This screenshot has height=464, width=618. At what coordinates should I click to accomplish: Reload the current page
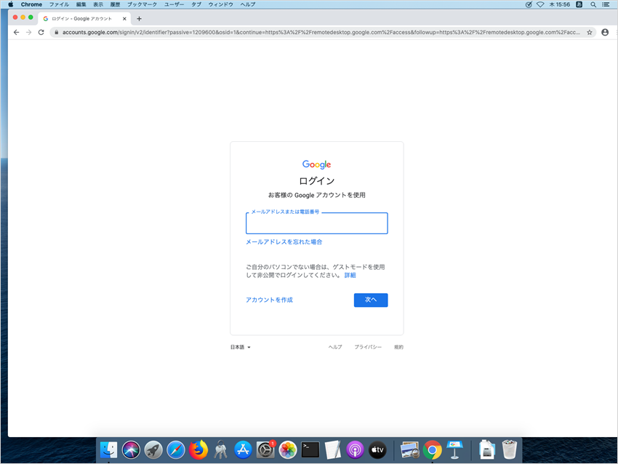41,32
